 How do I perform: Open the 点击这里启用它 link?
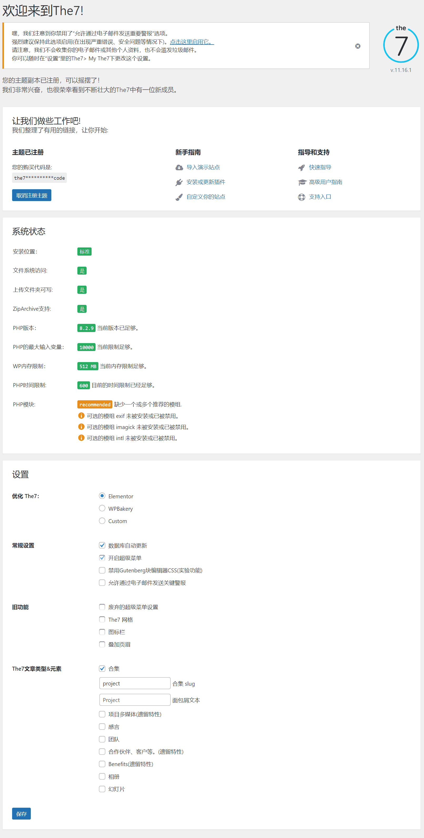tap(192, 42)
